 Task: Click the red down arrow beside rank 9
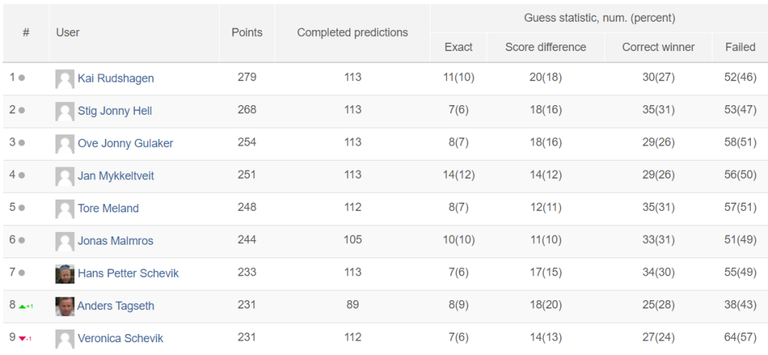(22, 338)
